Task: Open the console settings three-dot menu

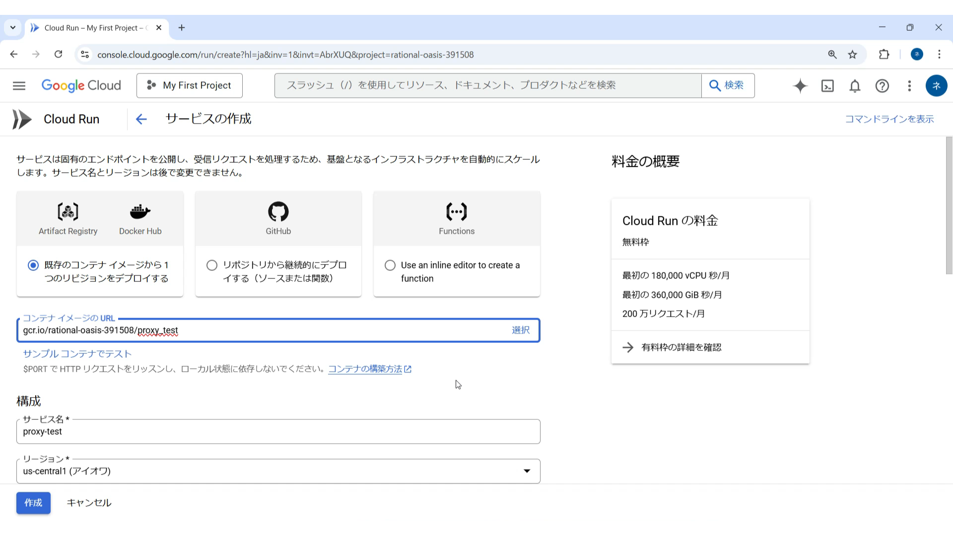Action: point(909,86)
